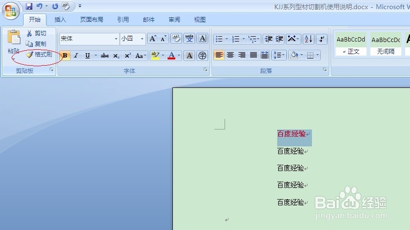The image size is (410, 230).
Task: Expand the 小四 font size dropdown
Action: click(x=142, y=39)
